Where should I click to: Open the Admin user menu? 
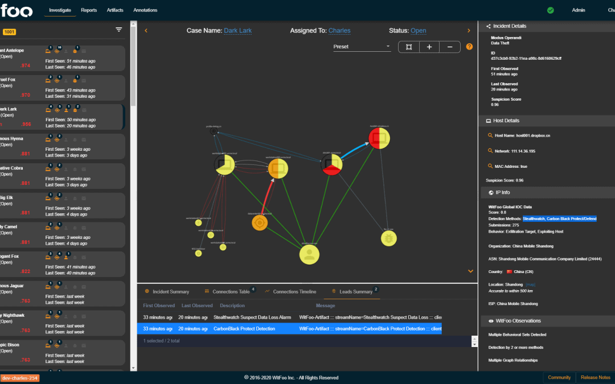point(578,10)
